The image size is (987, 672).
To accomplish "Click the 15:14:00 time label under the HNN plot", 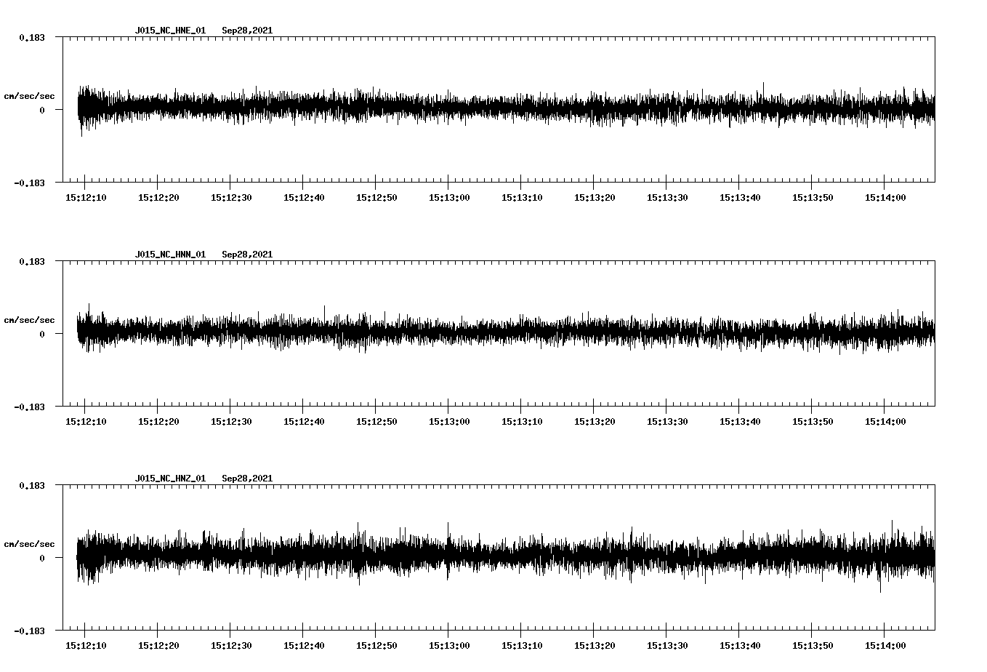I will [885, 421].
